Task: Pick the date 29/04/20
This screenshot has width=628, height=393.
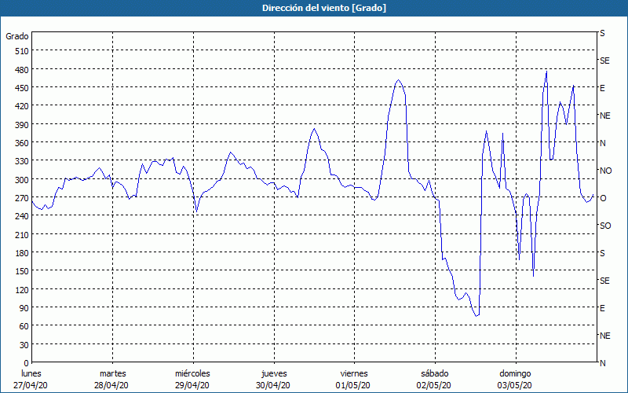Action: point(192,385)
